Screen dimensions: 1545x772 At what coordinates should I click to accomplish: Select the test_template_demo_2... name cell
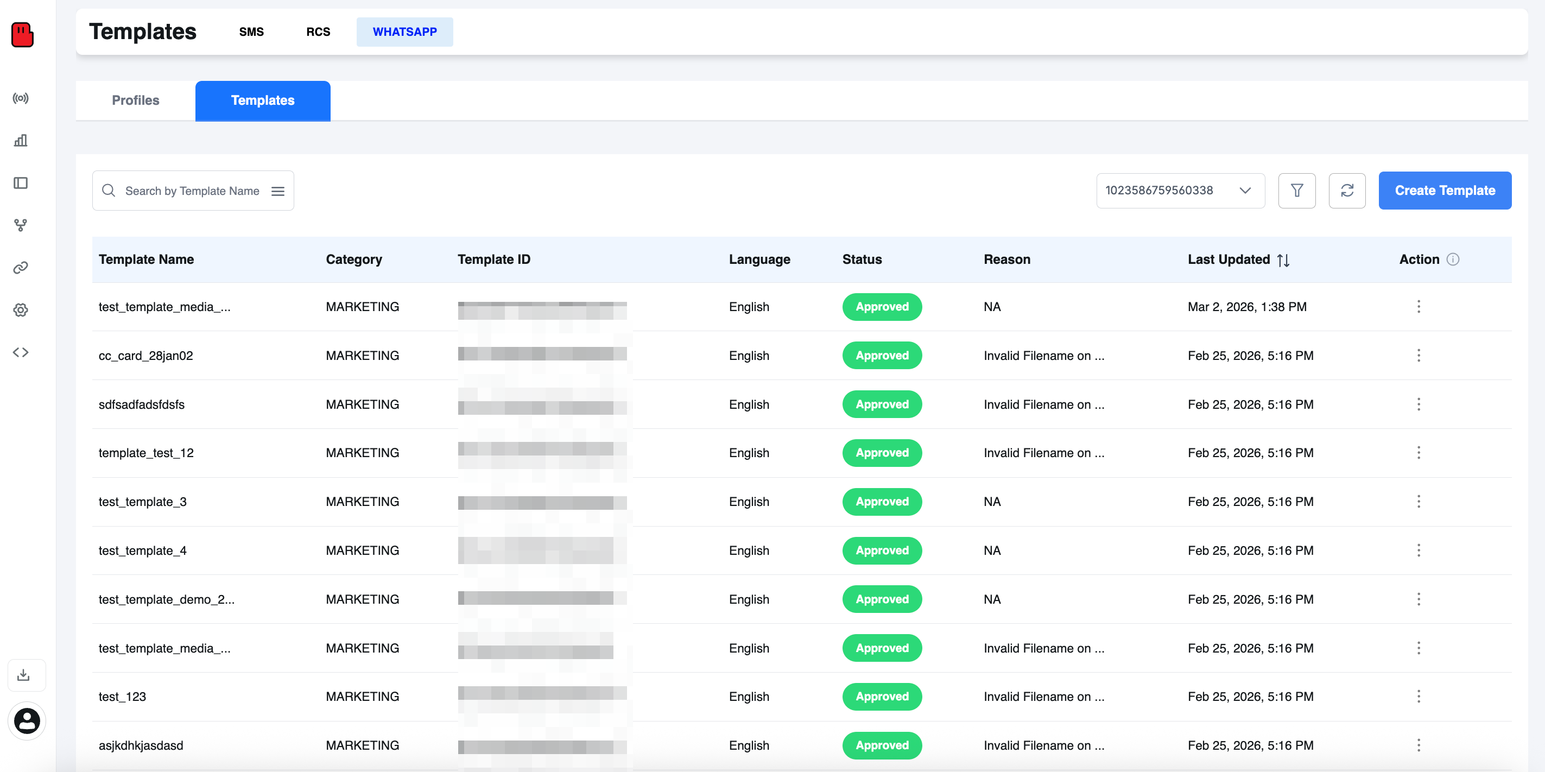click(167, 599)
